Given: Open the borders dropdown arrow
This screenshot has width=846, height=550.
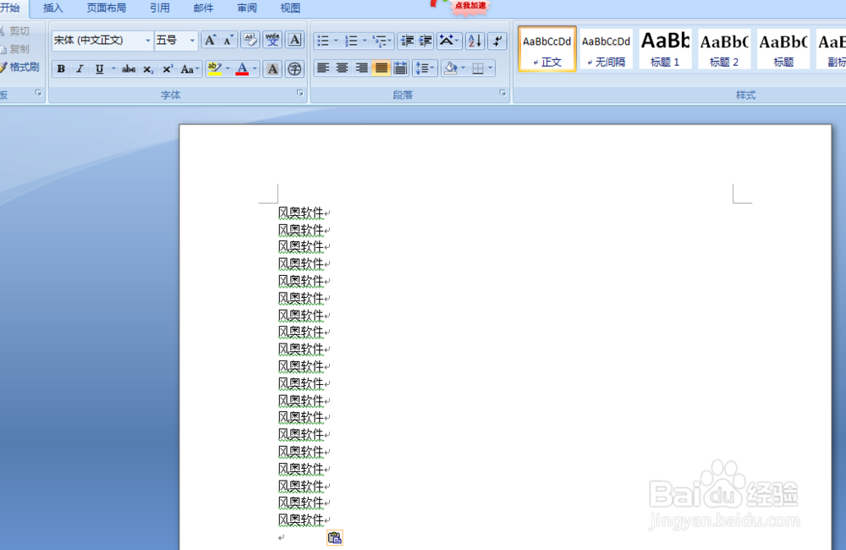Looking at the screenshot, I should click(490, 68).
